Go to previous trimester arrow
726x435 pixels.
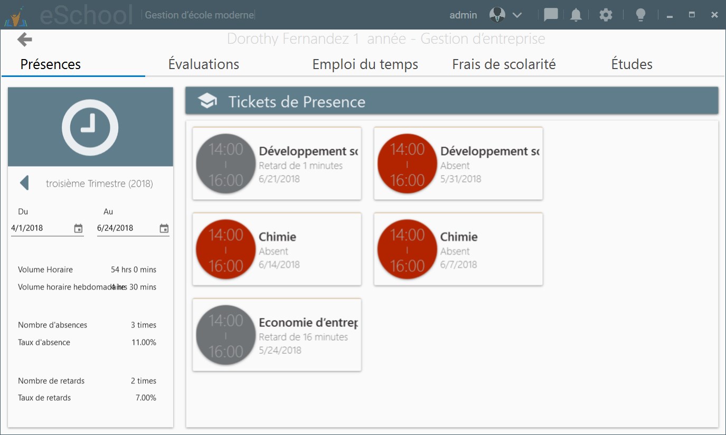click(x=24, y=183)
